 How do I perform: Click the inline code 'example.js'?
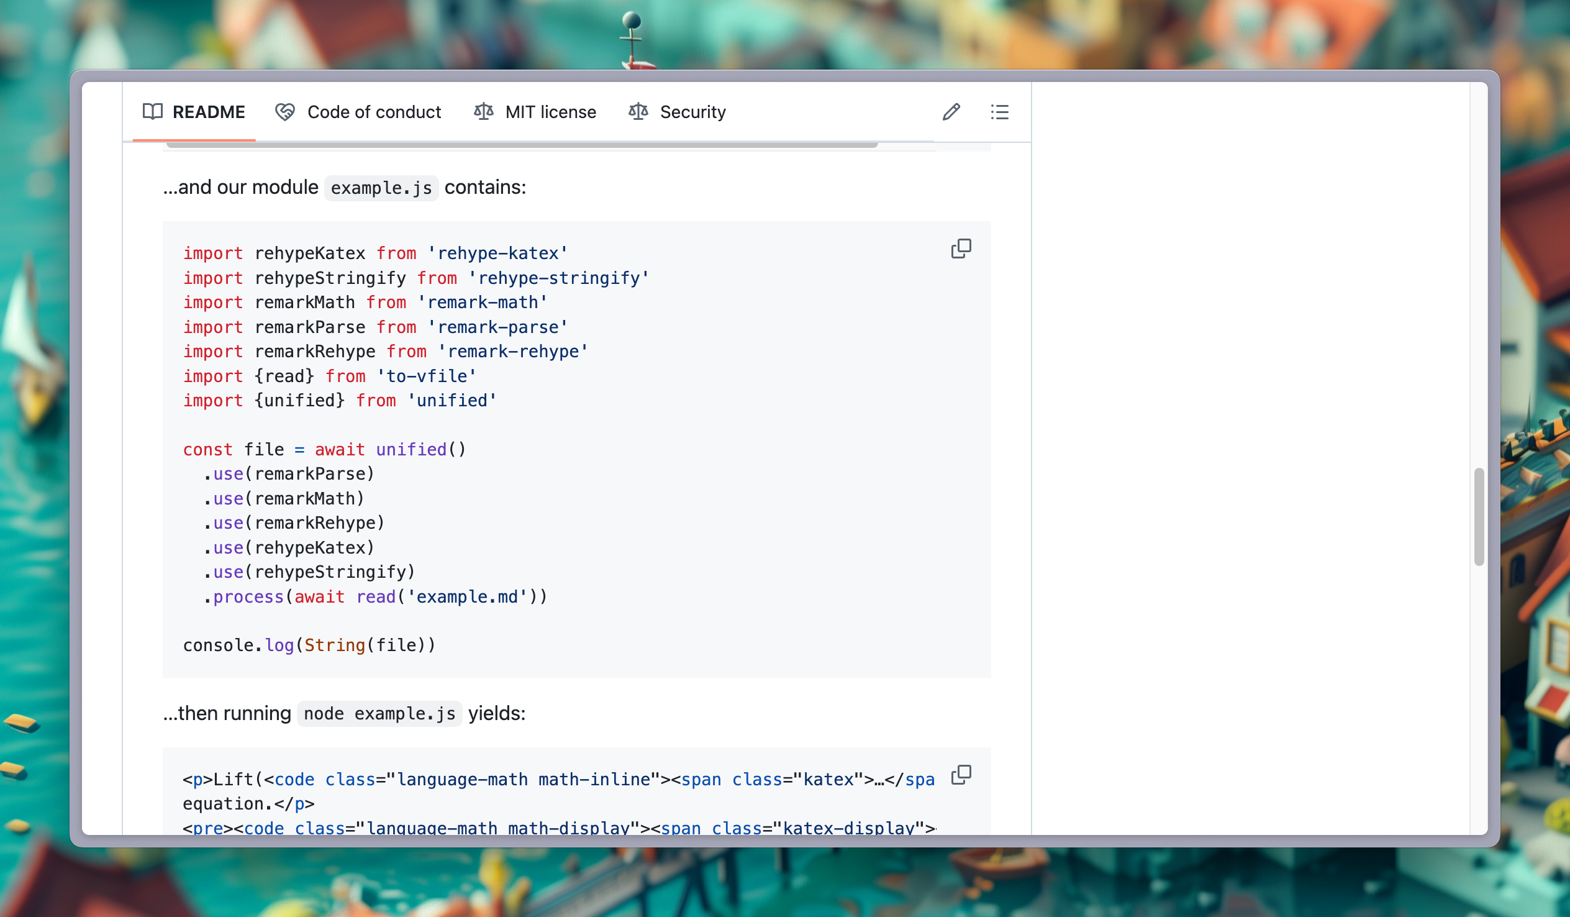click(x=381, y=188)
